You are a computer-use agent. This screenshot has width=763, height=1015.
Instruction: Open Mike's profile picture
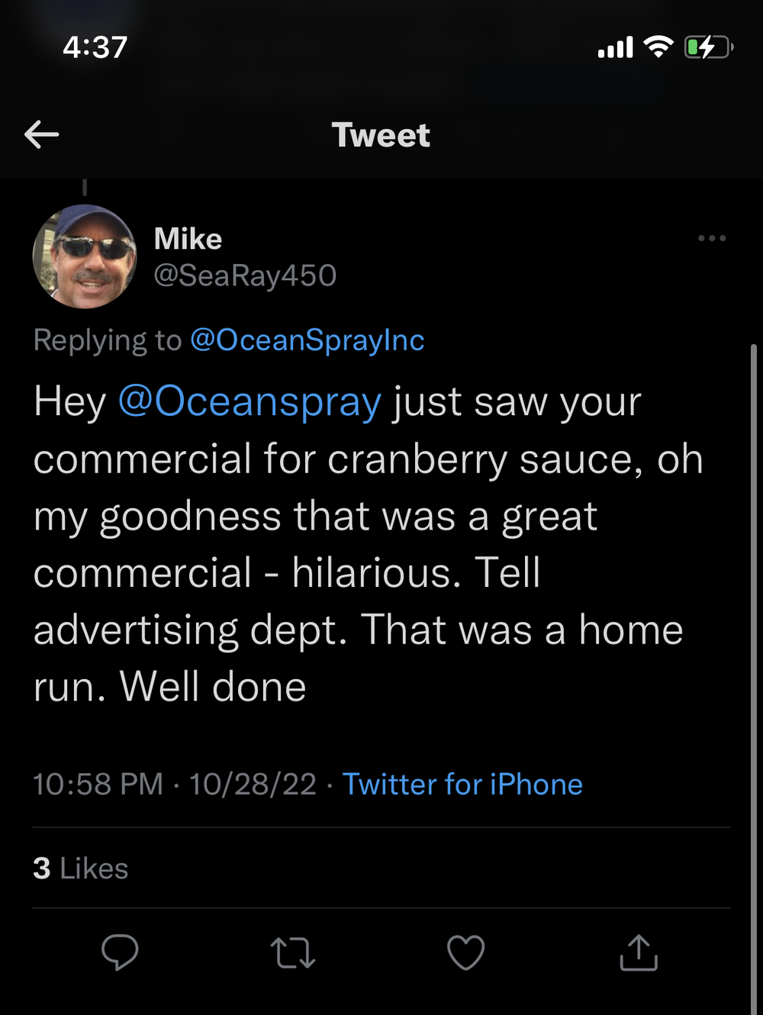85,256
